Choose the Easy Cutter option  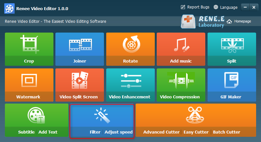196,132
